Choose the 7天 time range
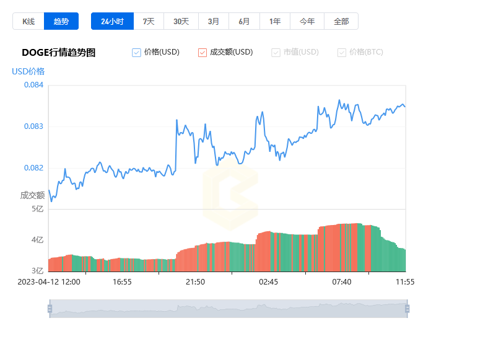The width and height of the screenshot is (483, 349). (x=149, y=21)
